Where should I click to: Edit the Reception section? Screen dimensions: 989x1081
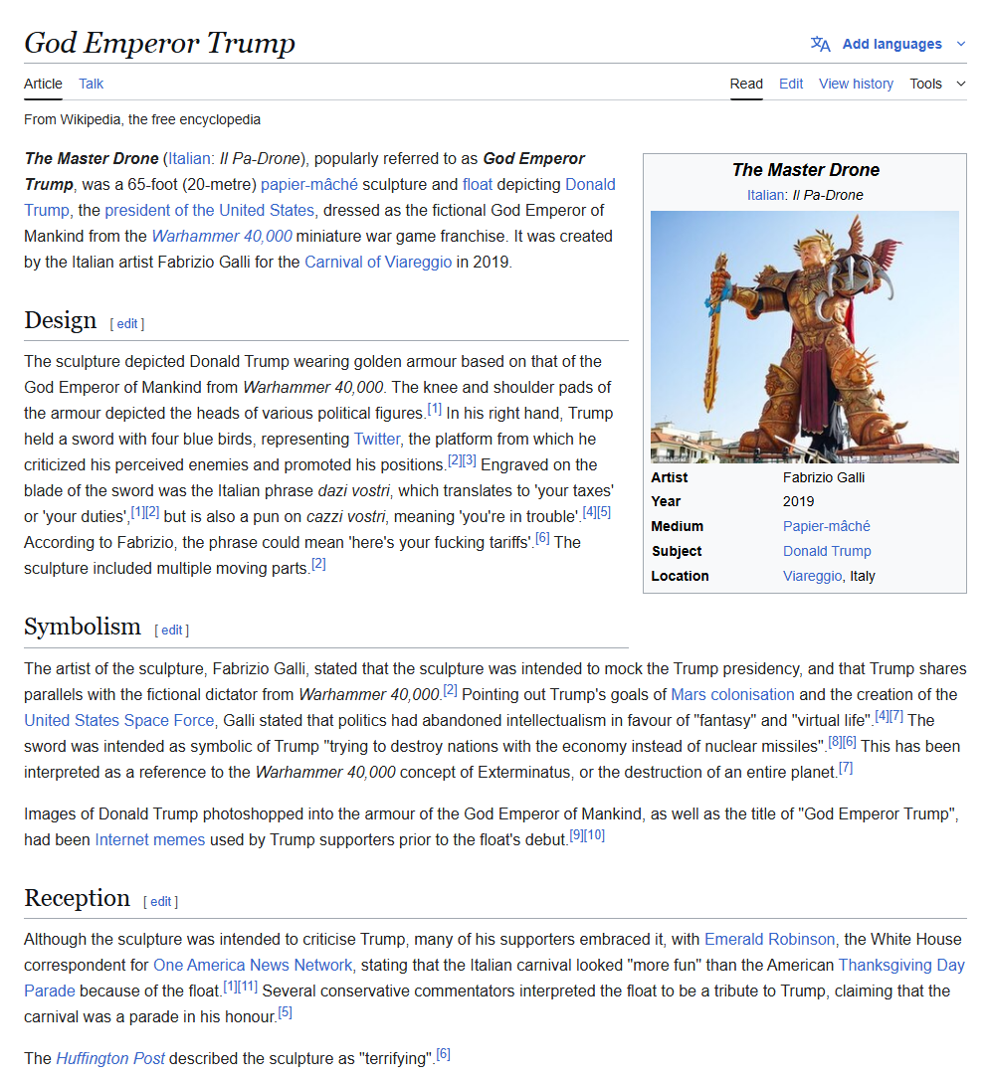160,902
